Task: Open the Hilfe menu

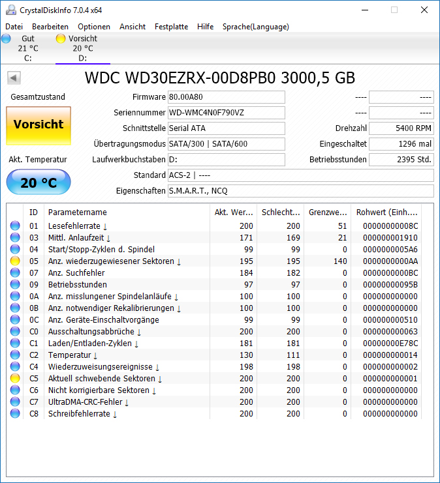Action: [x=206, y=27]
